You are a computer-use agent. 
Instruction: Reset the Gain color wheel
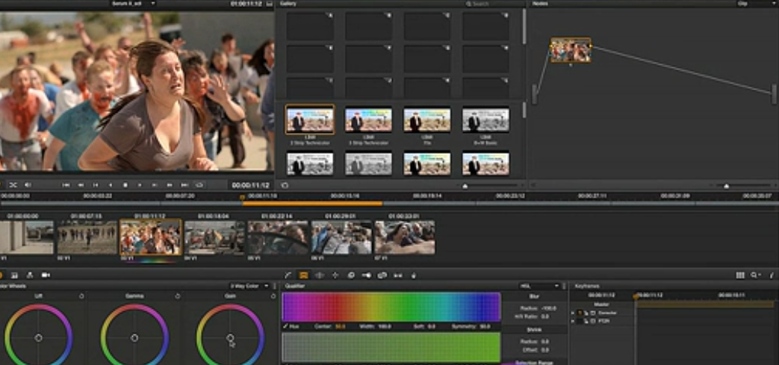[273, 296]
